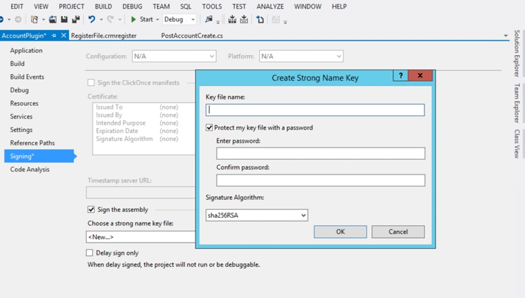Open the TEAM menu
The image size is (525, 298).
coord(161,6)
